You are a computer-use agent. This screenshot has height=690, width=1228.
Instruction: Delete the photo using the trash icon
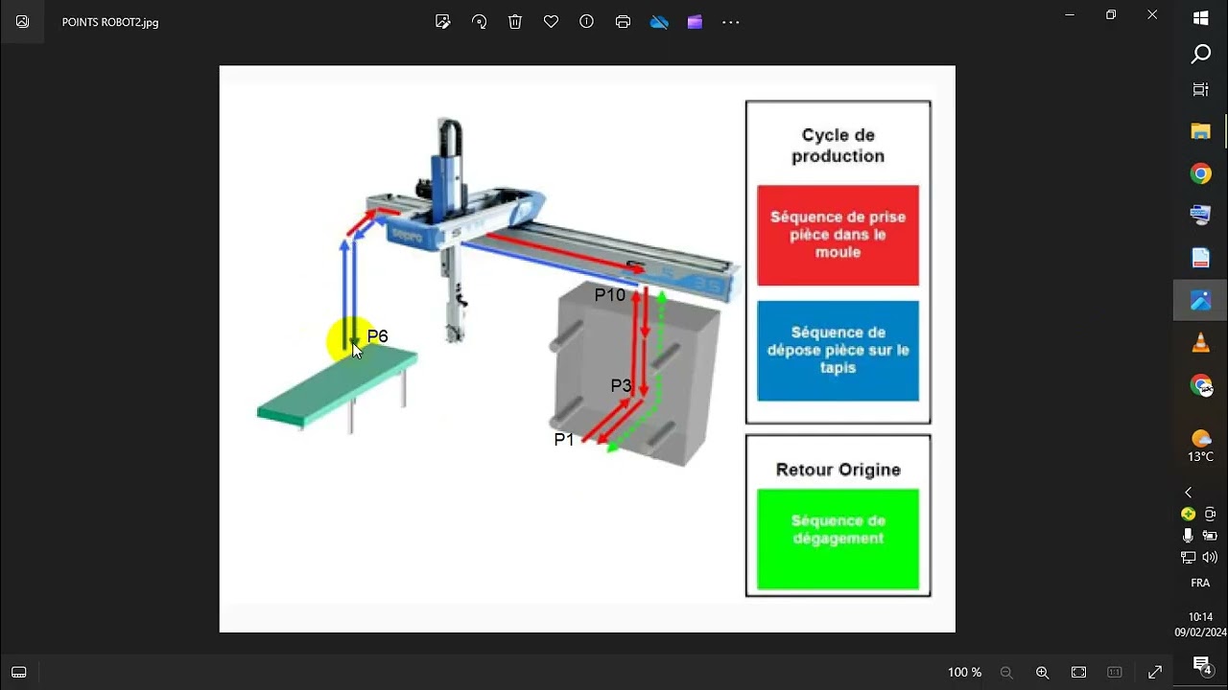click(515, 21)
